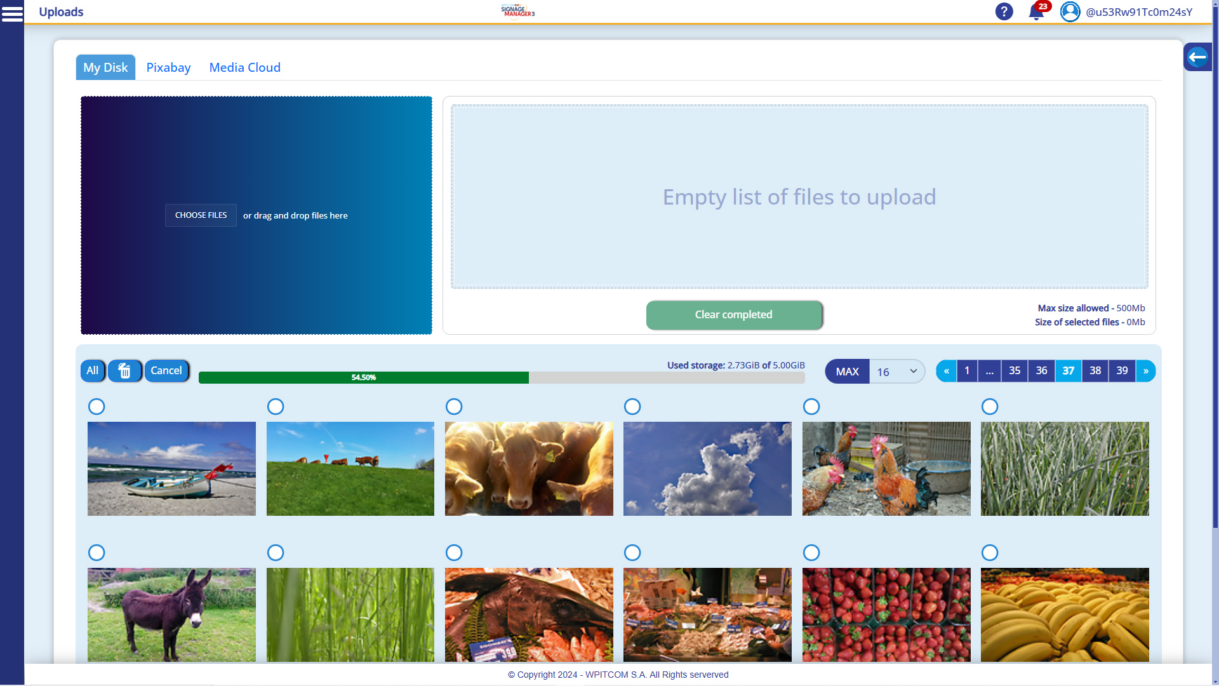Open notifications bell with 23 alerts
The image size is (1219, 686).
click(1036, 11)
